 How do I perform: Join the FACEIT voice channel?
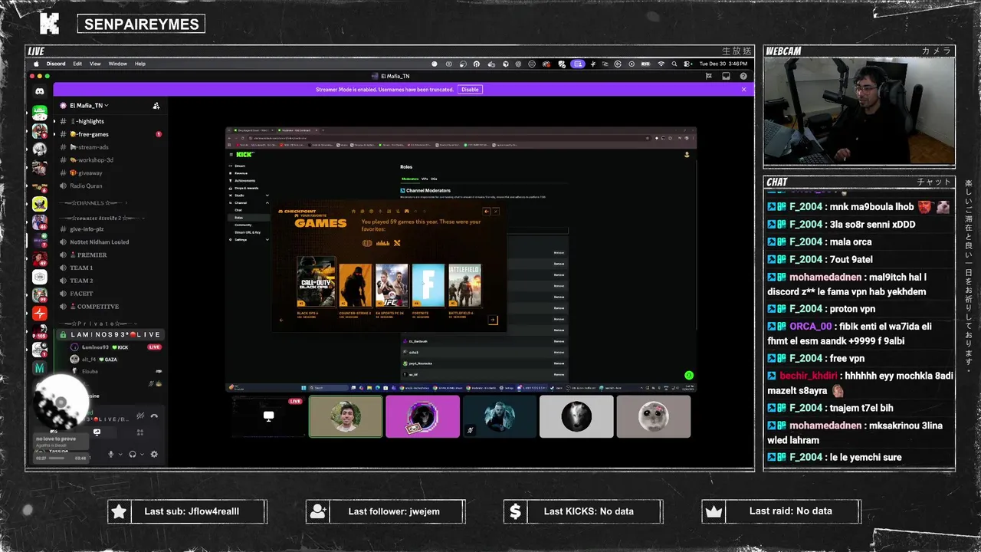[x=110, y=294]
